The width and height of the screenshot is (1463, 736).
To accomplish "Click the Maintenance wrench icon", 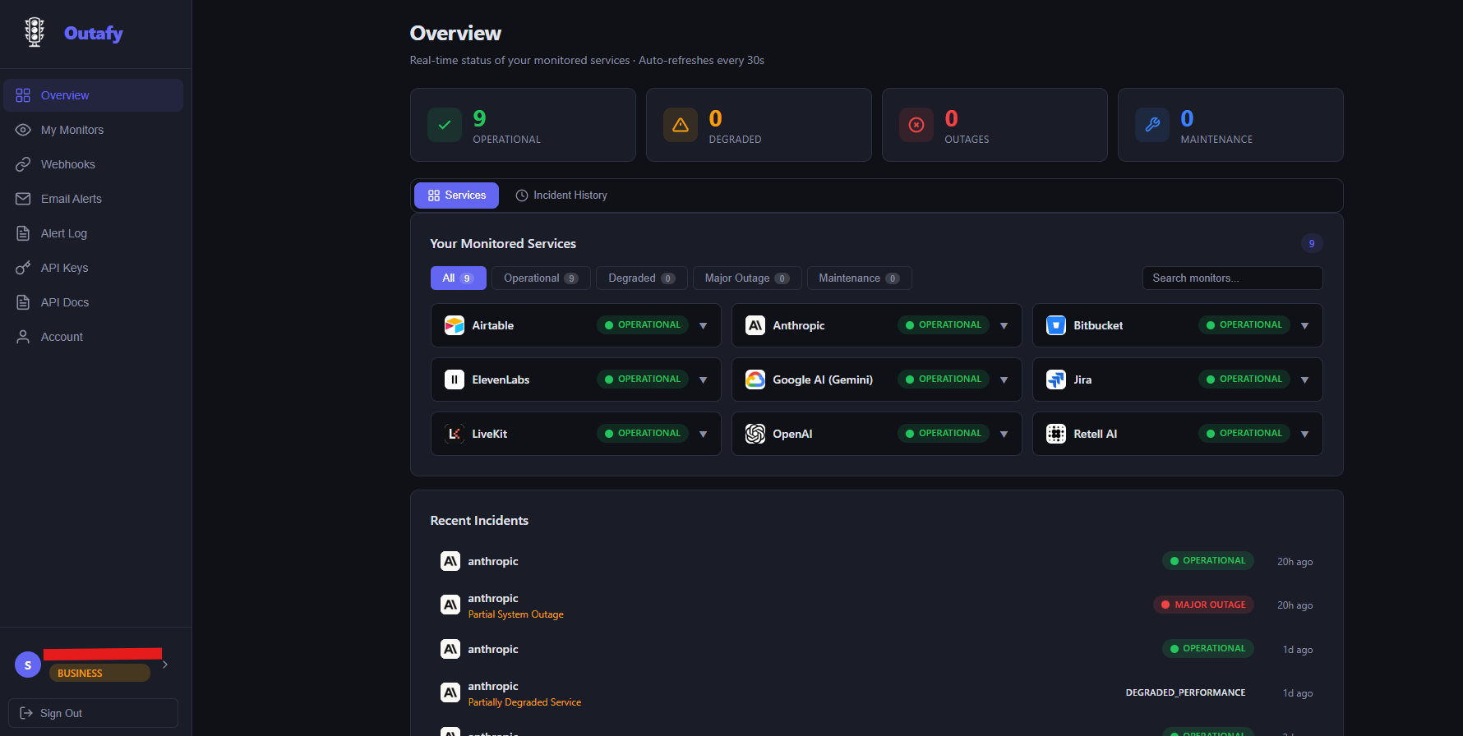I will tap(1152, 125).
